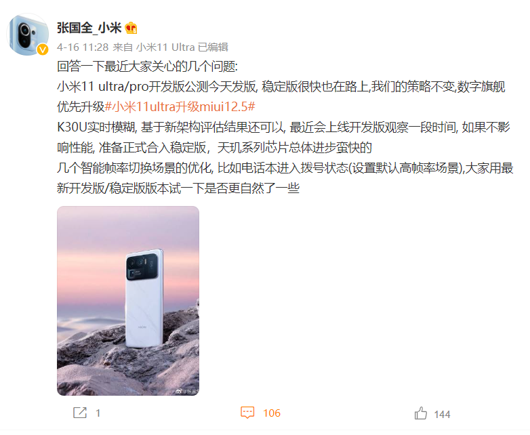530x435 pixels.
Task: View edit history via 已编辑
Action: (213, 47)
